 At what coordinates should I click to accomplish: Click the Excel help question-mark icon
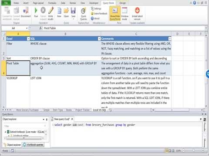tap(195, 3)
